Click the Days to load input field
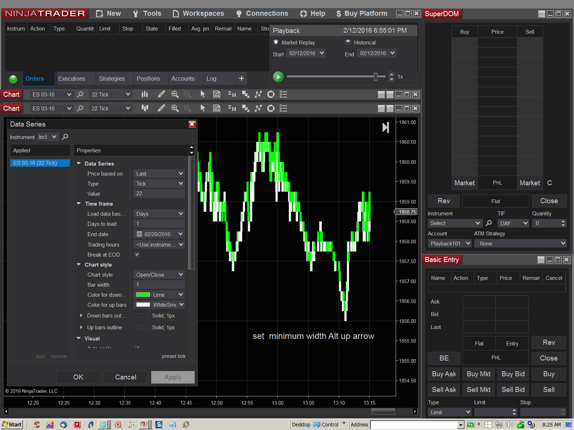Image resolution: width=574 pixels, height=430 pixels. point(159,224)
